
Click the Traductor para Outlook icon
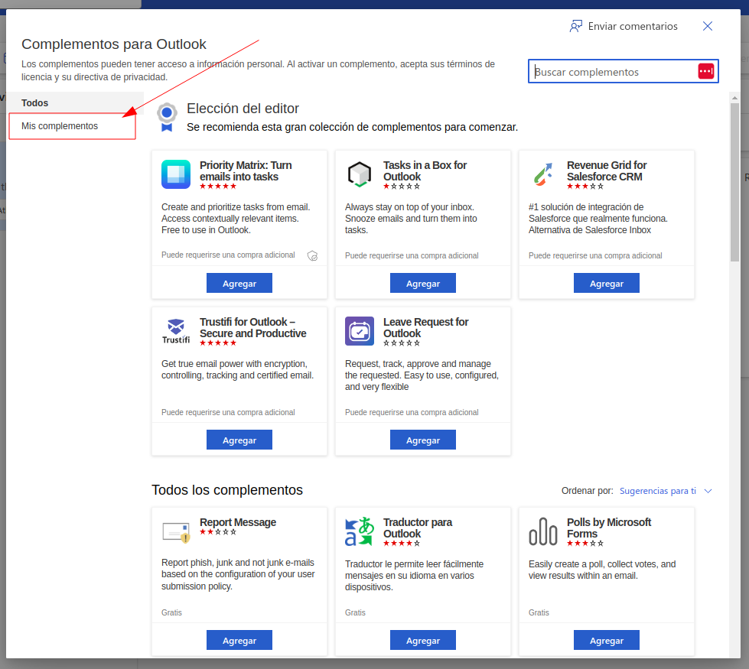(x=360, y=531)
